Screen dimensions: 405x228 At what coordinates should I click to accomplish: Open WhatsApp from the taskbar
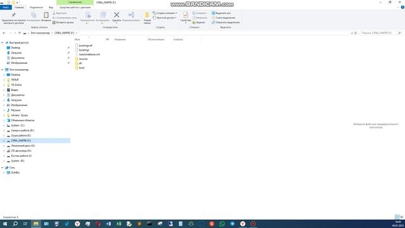[222, 224]
